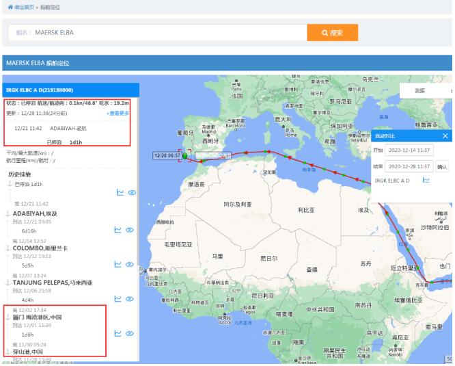Click the MAERSK ELBA 船舶定位 title bar

[x=227, y=63]
